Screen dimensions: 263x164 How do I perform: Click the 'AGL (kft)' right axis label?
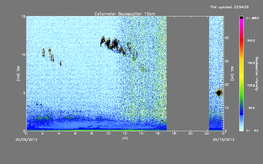pyautogui.click(x=232, y=73)
